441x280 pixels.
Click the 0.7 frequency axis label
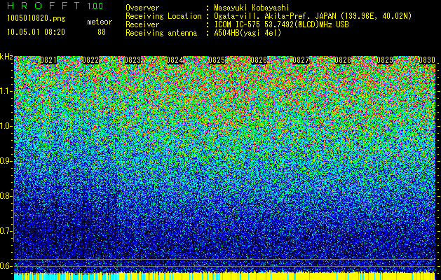pyautogui.click(x=6, y=231)
